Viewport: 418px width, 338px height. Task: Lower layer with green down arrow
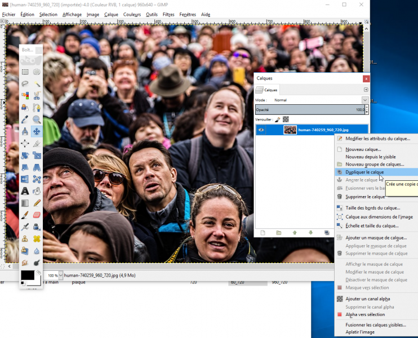[x=310, y=233]
